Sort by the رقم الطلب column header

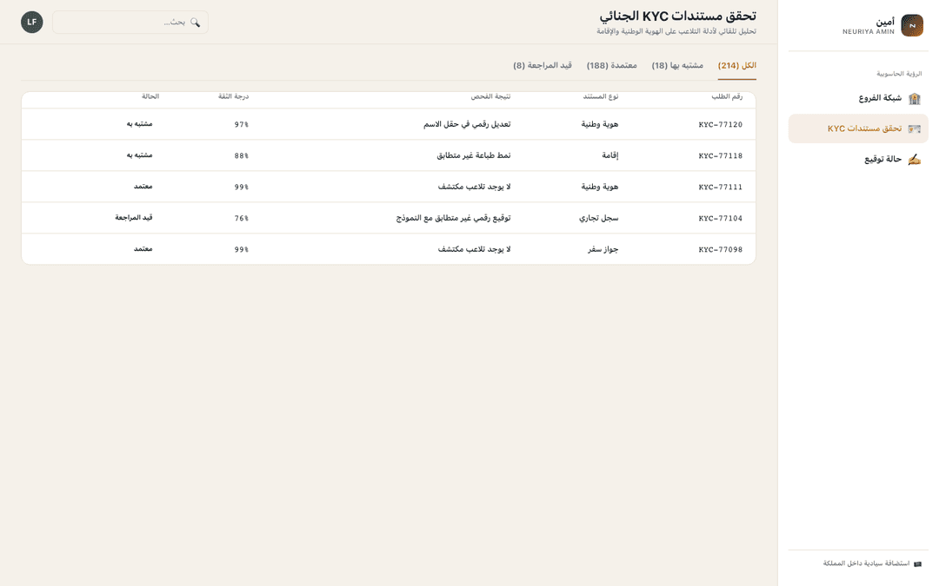726,96
